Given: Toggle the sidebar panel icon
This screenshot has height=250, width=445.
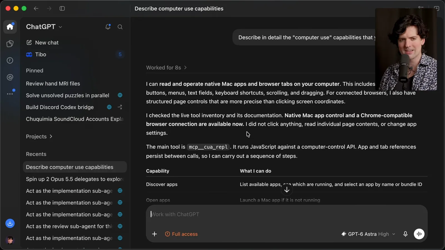Looking at the screenshot, I should click(62, 8).
